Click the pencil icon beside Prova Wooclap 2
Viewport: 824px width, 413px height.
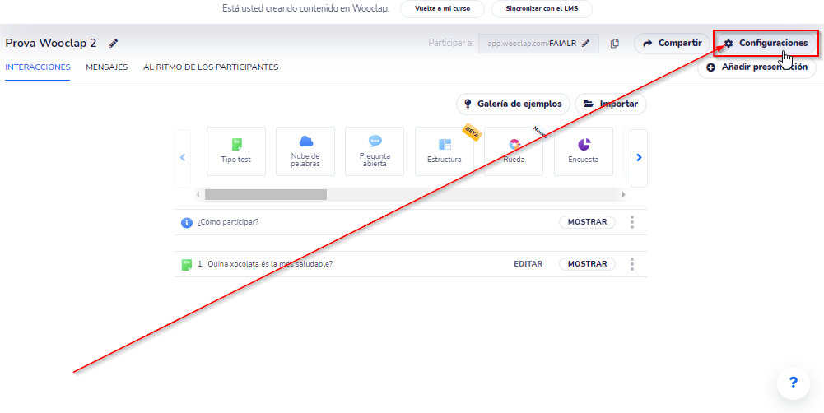point(114,44)
